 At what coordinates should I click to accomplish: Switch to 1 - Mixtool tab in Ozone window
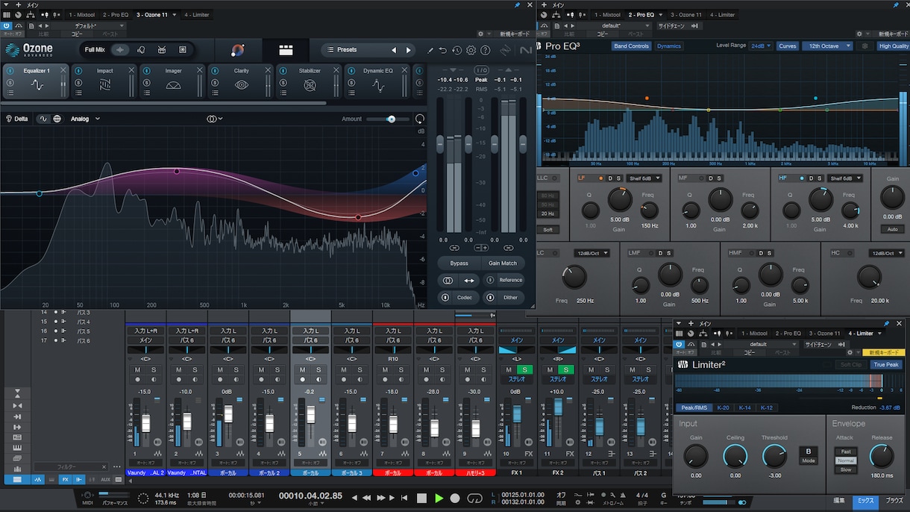(x=81, y=15)
